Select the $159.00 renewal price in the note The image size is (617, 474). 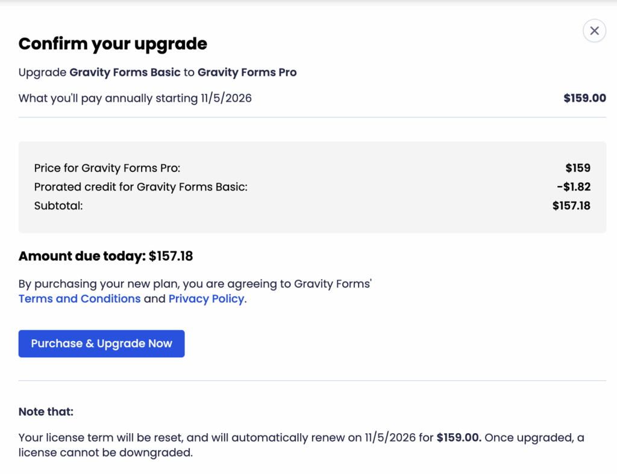coord(457,437)
